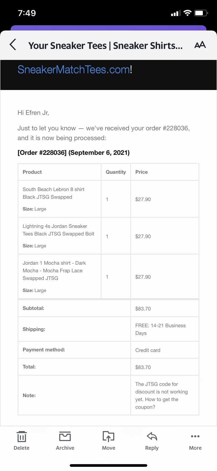Viewport: 217px width, 471px height.
Task: Tap the battery indicator icon
Action: [x=201, y=13]
